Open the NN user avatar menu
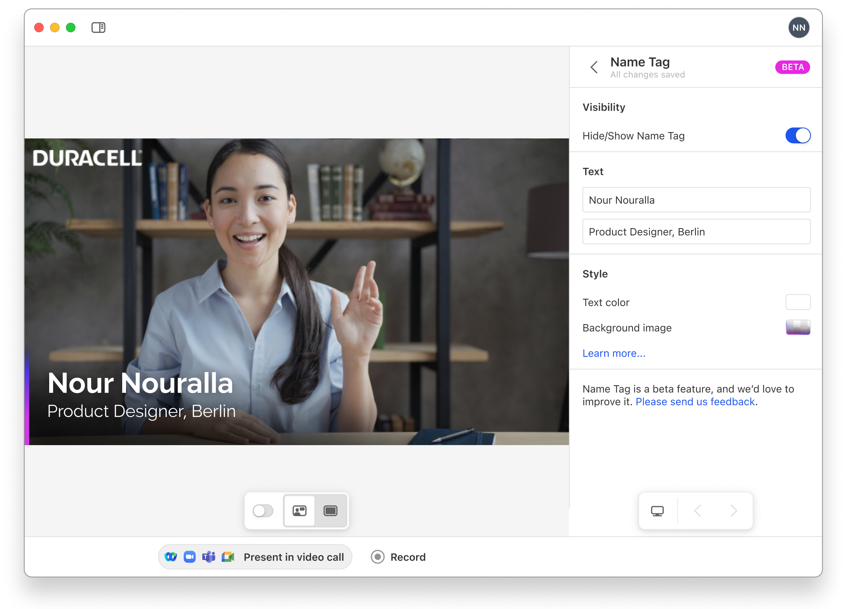This screenshot has height=609, width=847. 798,28
